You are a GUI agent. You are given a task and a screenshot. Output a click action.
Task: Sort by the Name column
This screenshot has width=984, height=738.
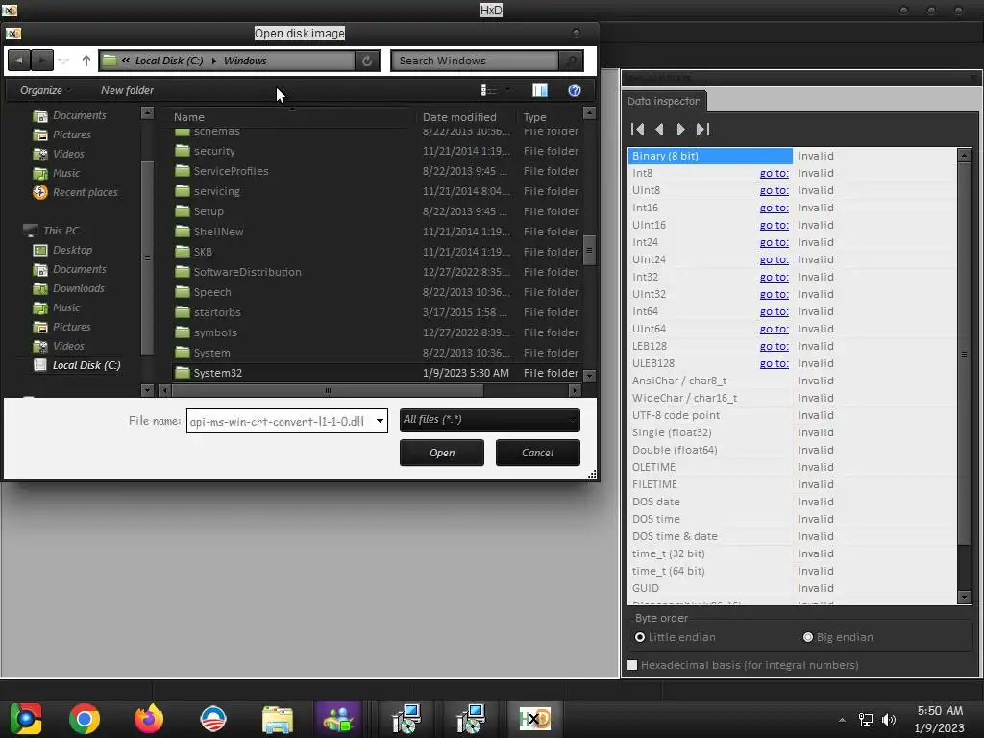[189, 117]
